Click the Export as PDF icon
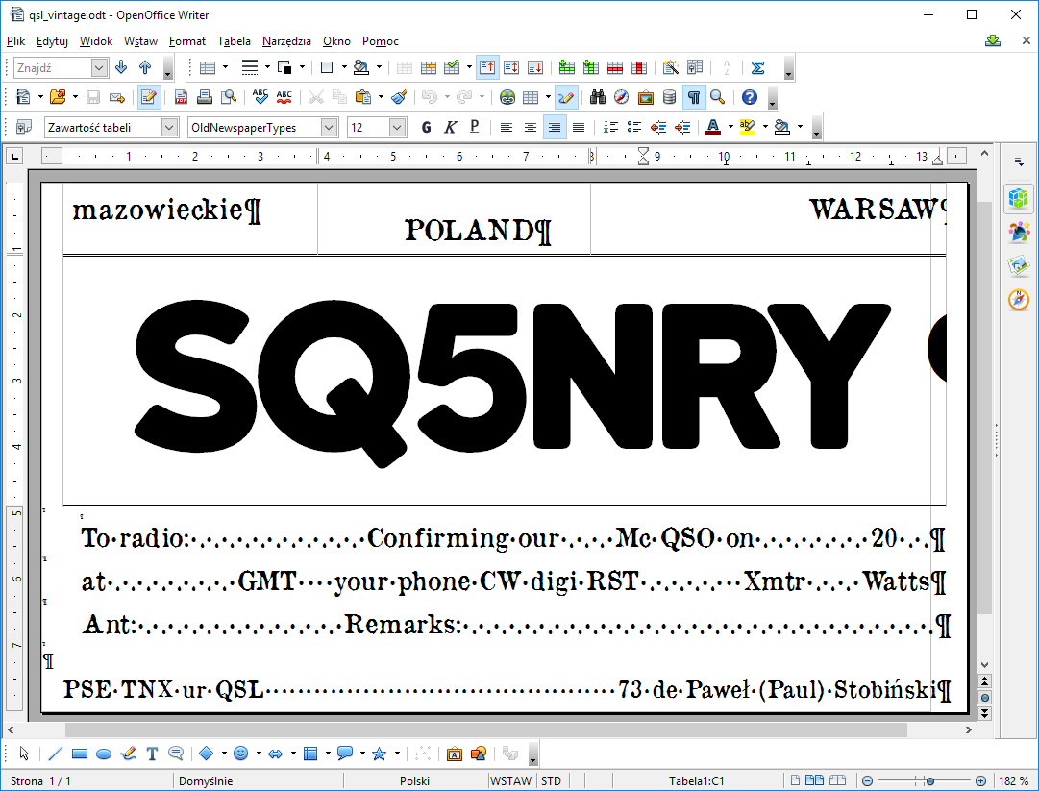The image size is (1039, 791). coord(181,97)
